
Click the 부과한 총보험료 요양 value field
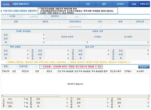(x=28, y=39)
